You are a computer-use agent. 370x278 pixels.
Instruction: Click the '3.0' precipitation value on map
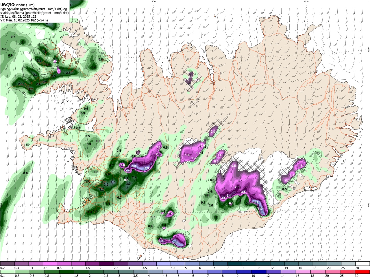click(x=129, y=184)
